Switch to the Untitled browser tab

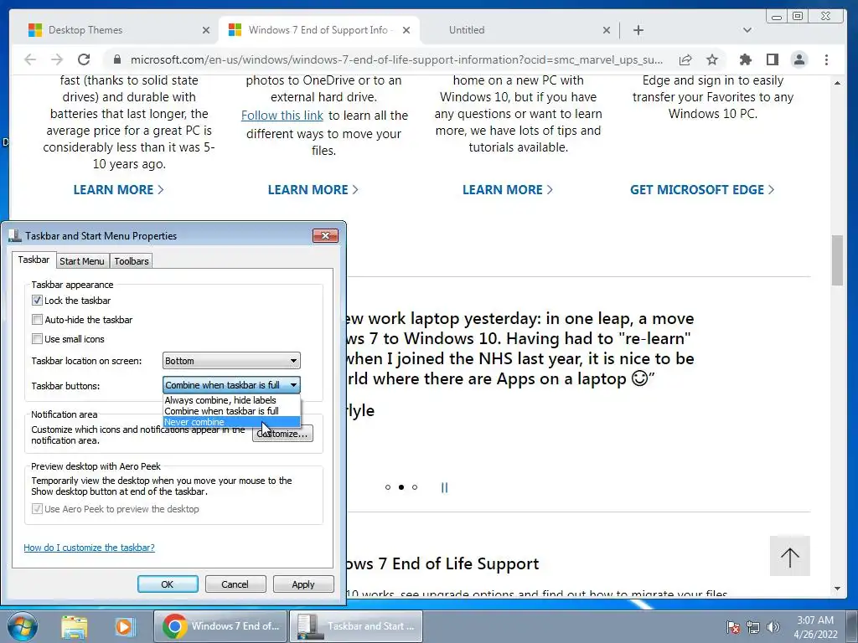(519, 30)
